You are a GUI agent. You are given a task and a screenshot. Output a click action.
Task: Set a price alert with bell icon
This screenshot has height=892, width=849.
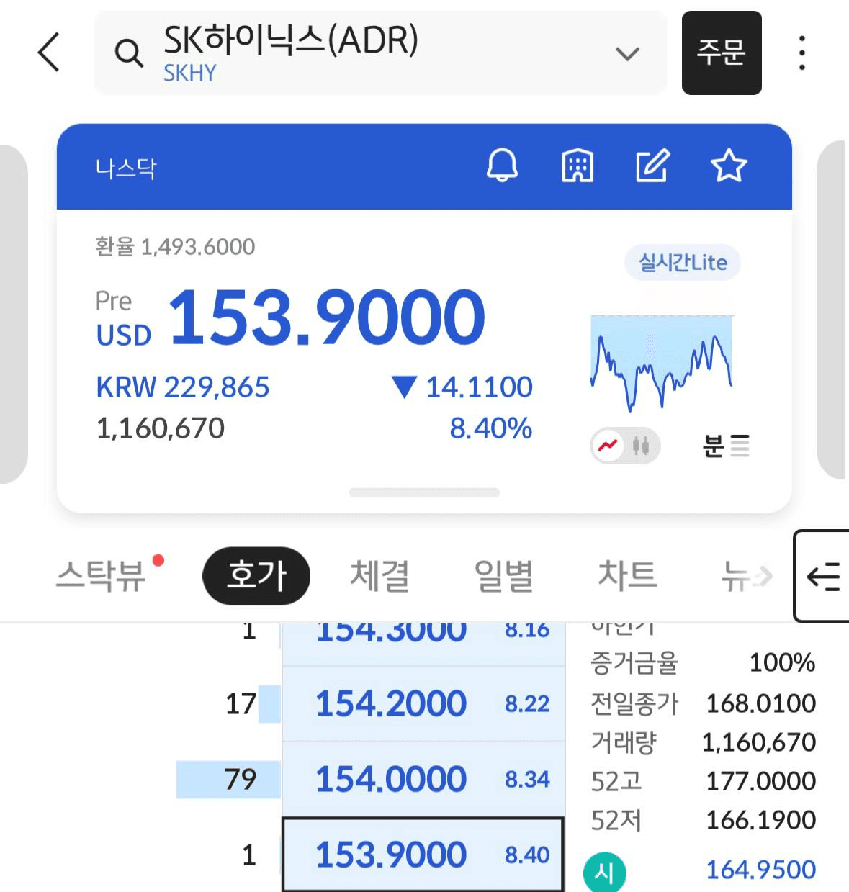point(502,166)
